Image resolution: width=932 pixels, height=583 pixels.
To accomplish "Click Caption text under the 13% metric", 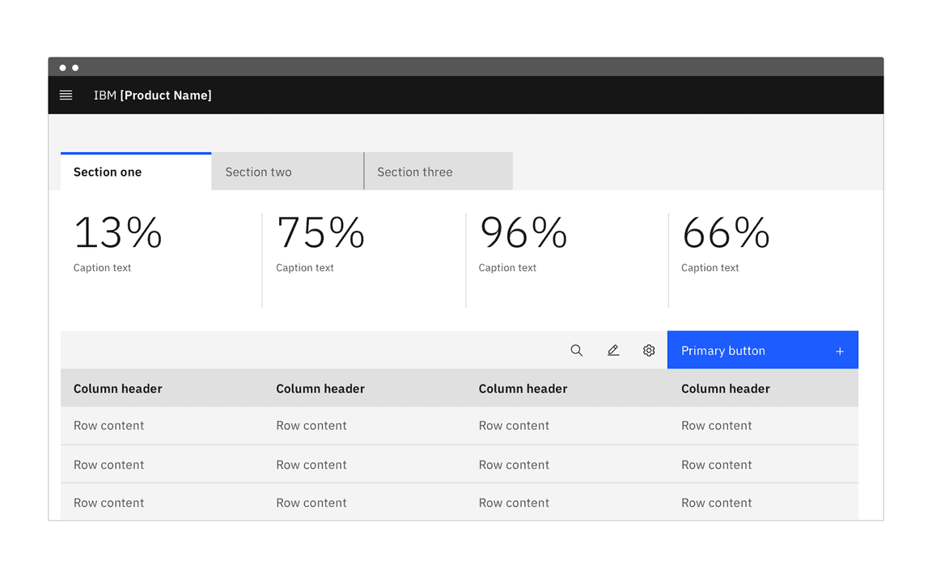I will click(102, 267).
